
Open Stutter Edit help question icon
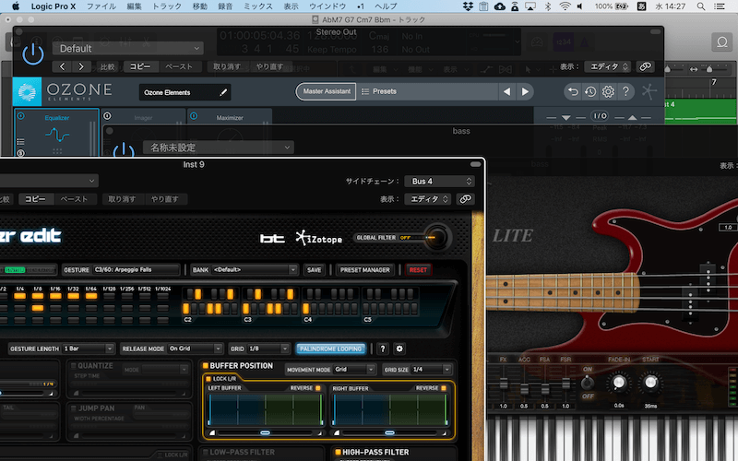(383, 349)
